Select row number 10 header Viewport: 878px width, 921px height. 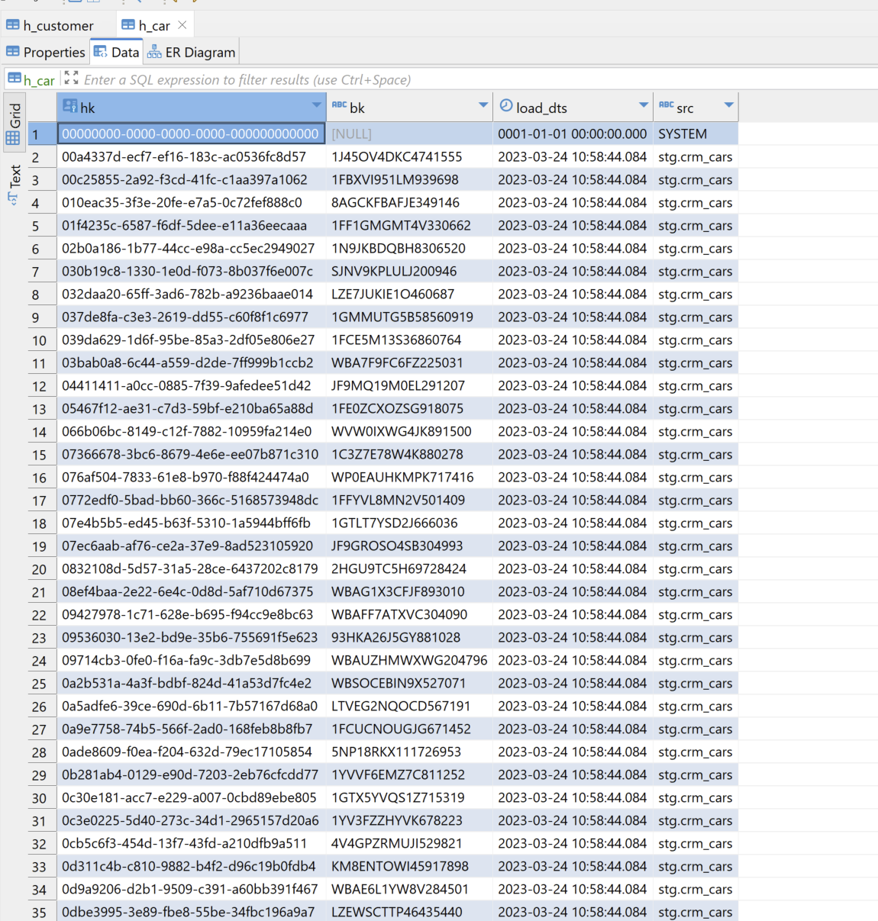tap(39, 340)
